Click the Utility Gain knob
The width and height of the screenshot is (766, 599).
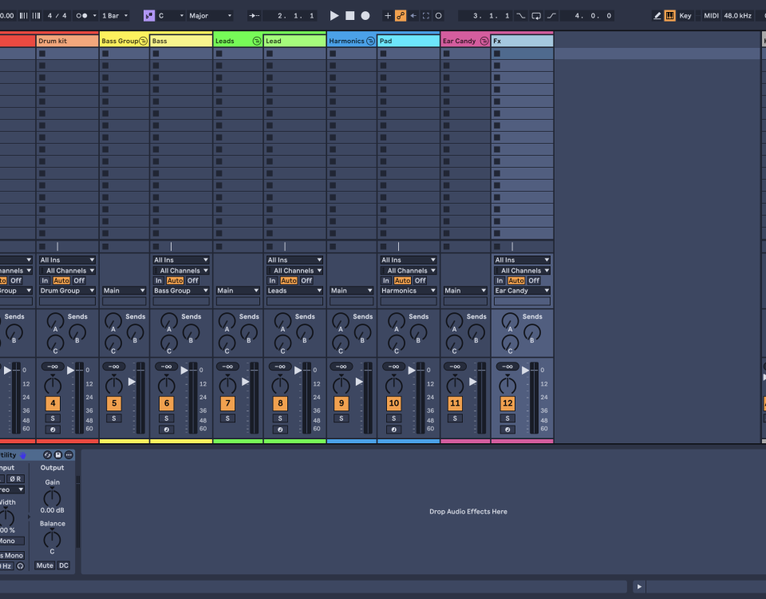click(52, 498)
